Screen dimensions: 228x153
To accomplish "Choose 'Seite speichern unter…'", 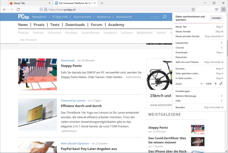I will point(199,73).
